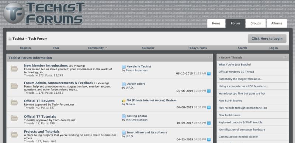
Task: Go to last post dated 06-08-2019
Action: 209,108
